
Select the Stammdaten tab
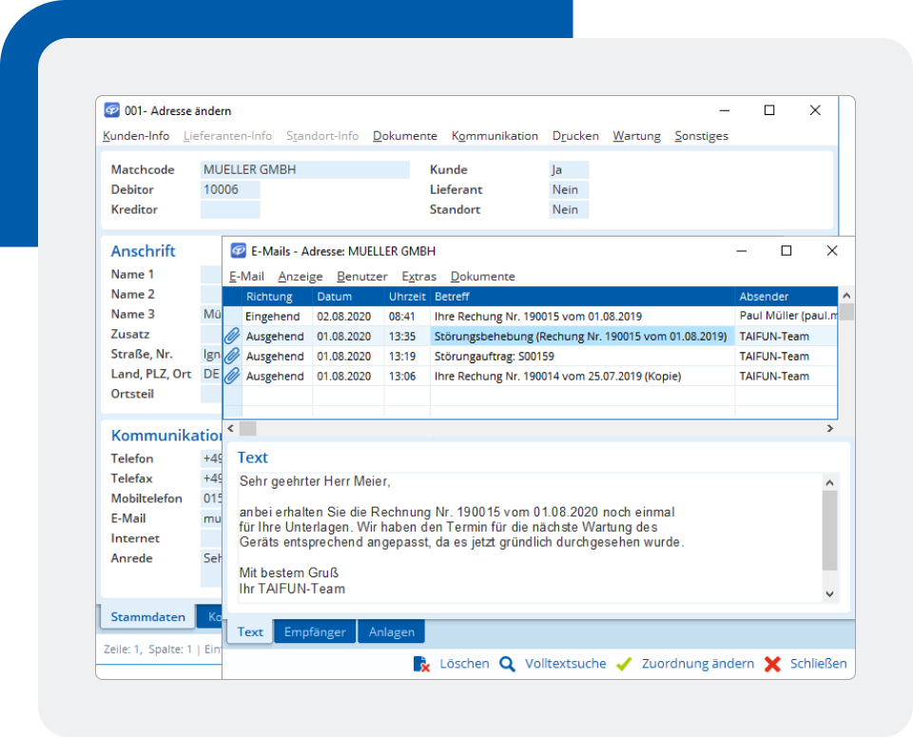(147, 617)
